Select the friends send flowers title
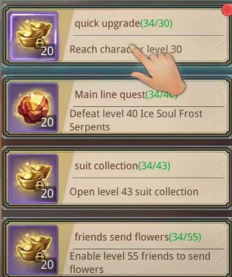Image resolution: width=232 pixels, height=277 pixels. [x=122, y=237]
